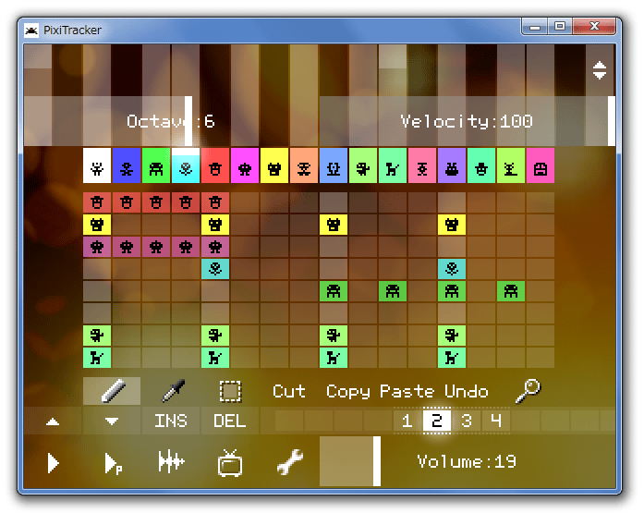Toggle the magenta note in first grid column
The image size is (644, 513).
click(x=97, y=247)
